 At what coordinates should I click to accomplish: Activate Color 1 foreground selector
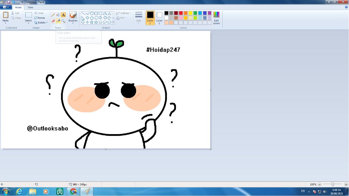click(x=150, y=18)
